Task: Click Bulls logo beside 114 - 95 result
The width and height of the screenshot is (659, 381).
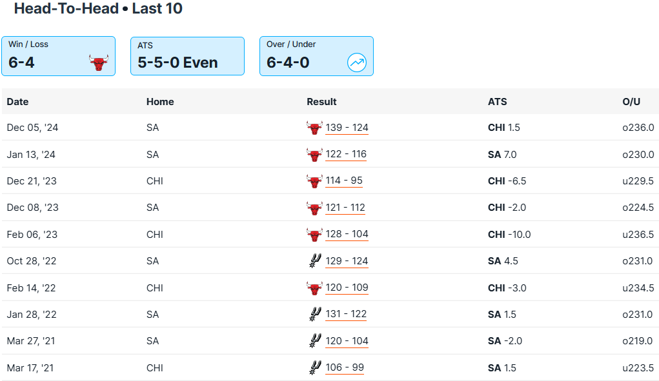Action: (314, 181)
